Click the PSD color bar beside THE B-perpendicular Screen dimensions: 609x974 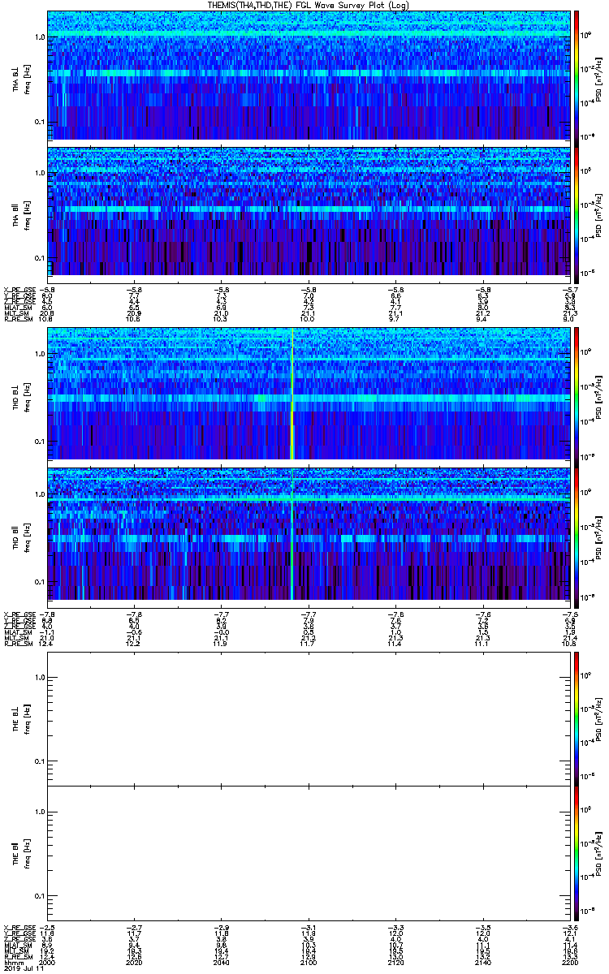click(577, 718)
